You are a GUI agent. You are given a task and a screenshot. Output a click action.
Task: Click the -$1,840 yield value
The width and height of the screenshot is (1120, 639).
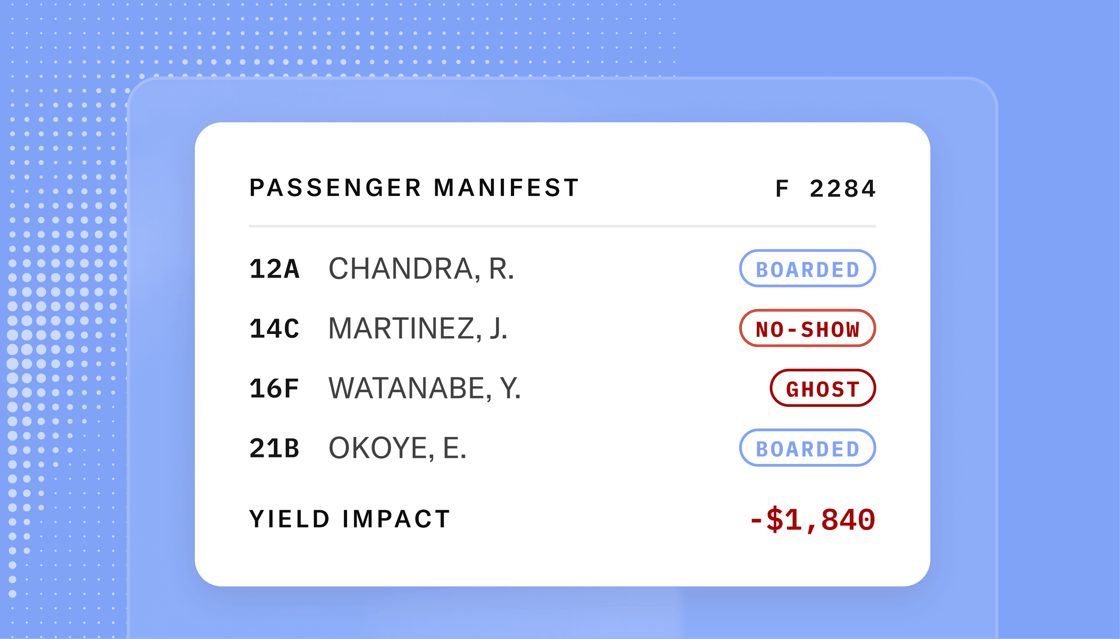813,519
